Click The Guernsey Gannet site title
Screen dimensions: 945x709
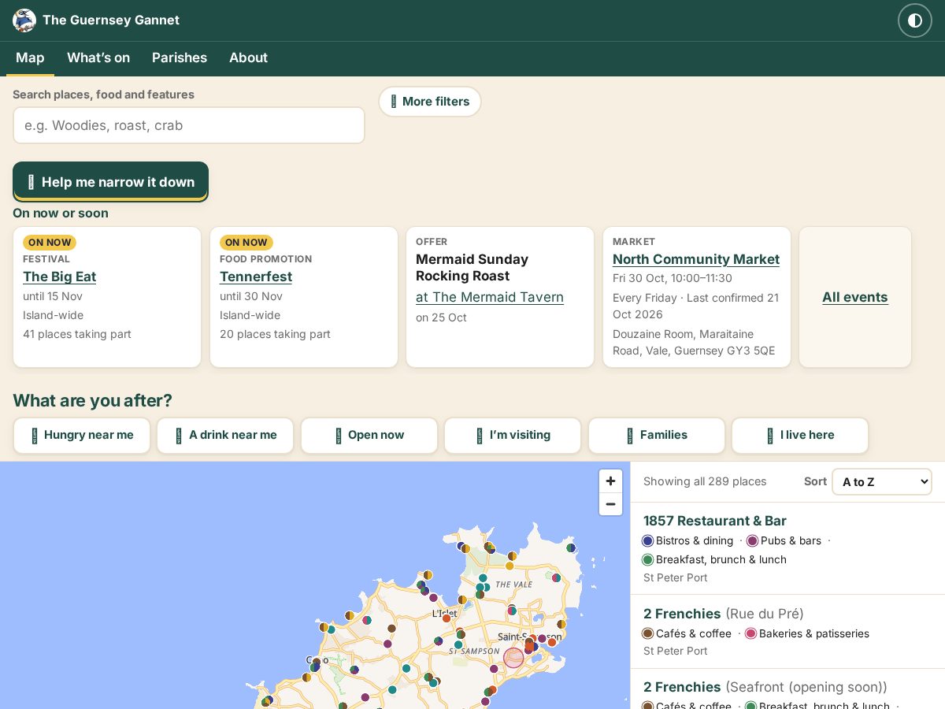click(x=111, y=20)
